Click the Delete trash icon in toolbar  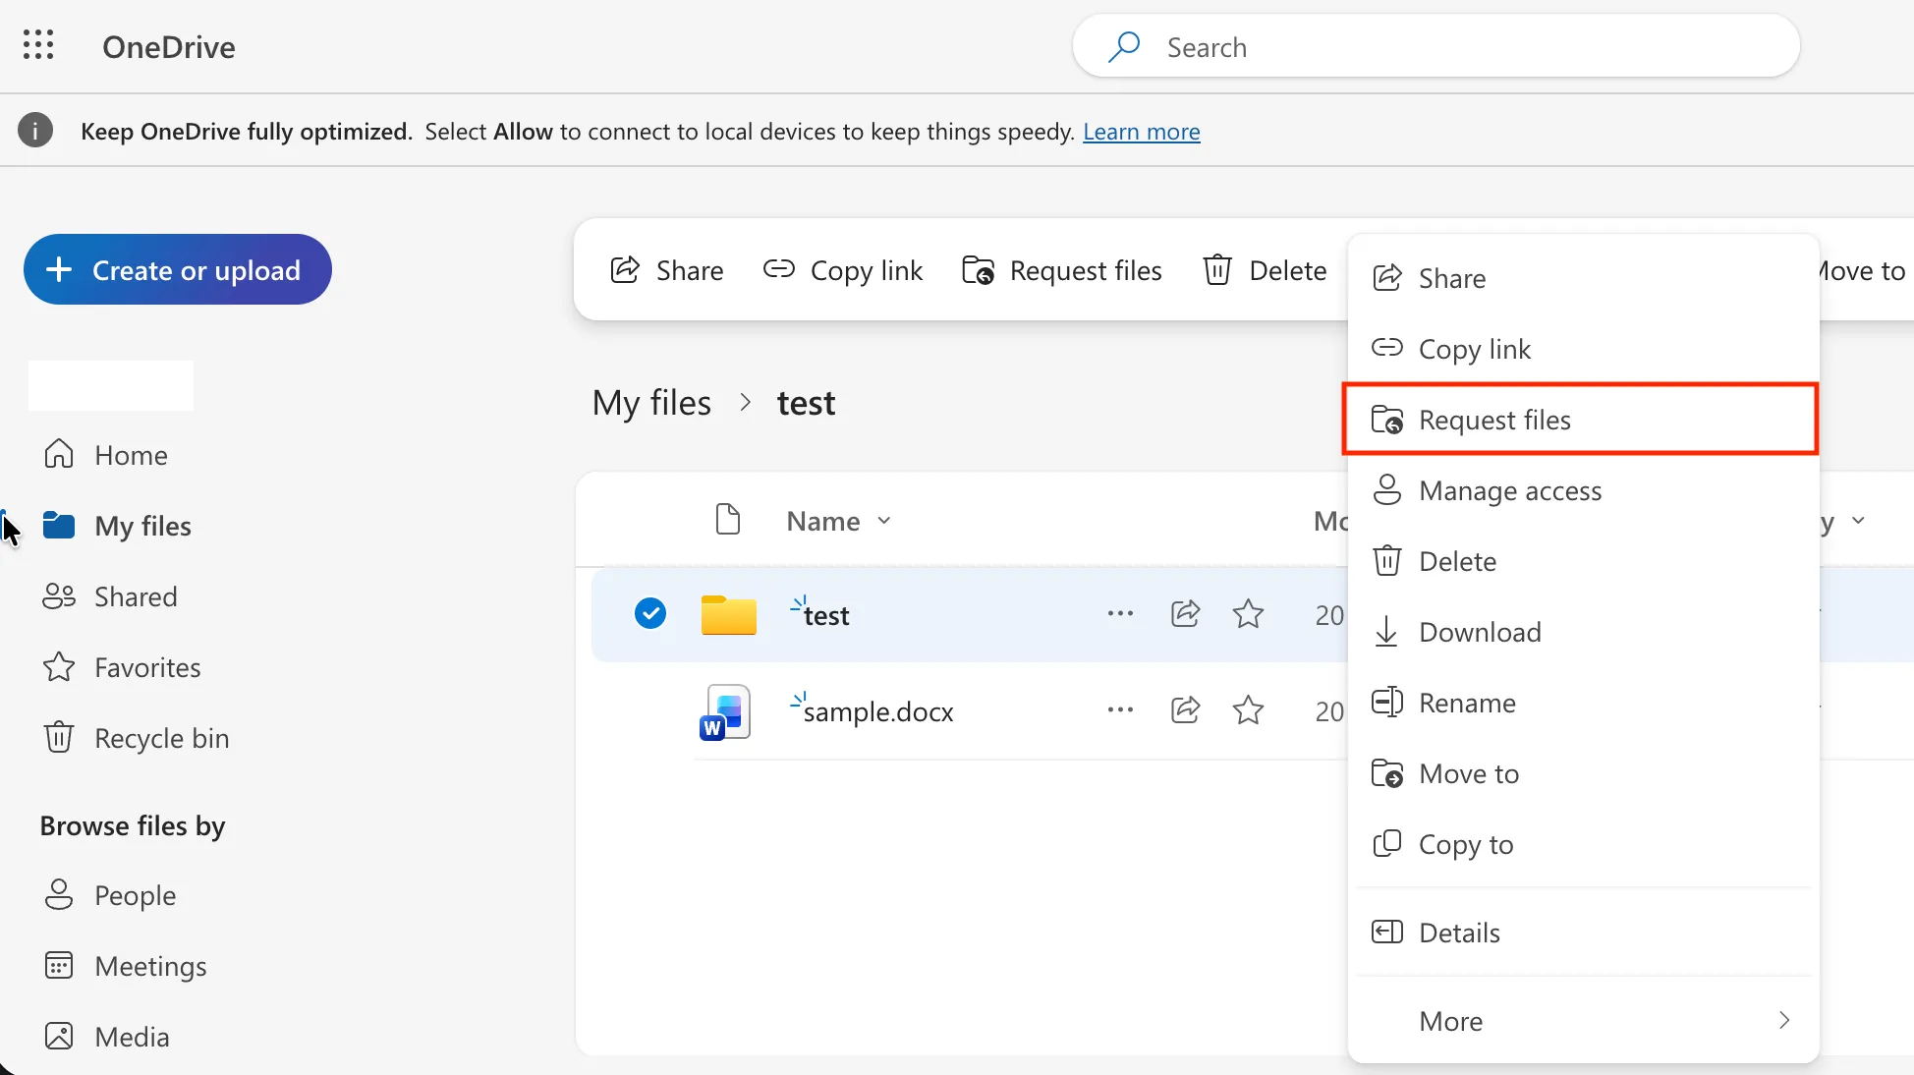[x=1217, y=269]
